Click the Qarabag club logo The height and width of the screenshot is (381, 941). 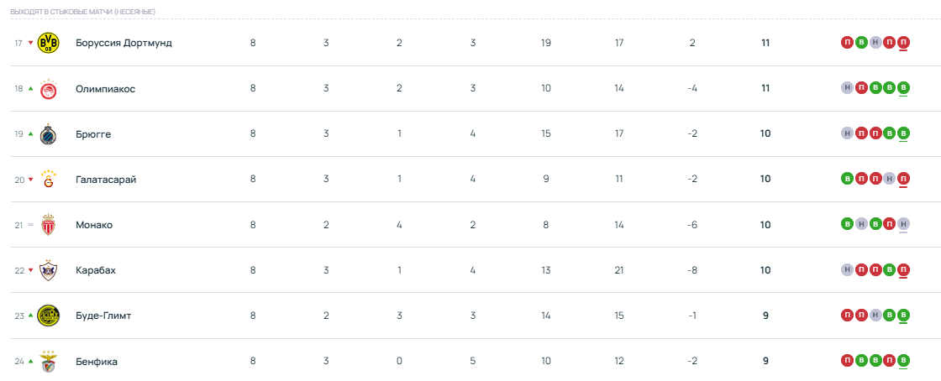[48, 270]
